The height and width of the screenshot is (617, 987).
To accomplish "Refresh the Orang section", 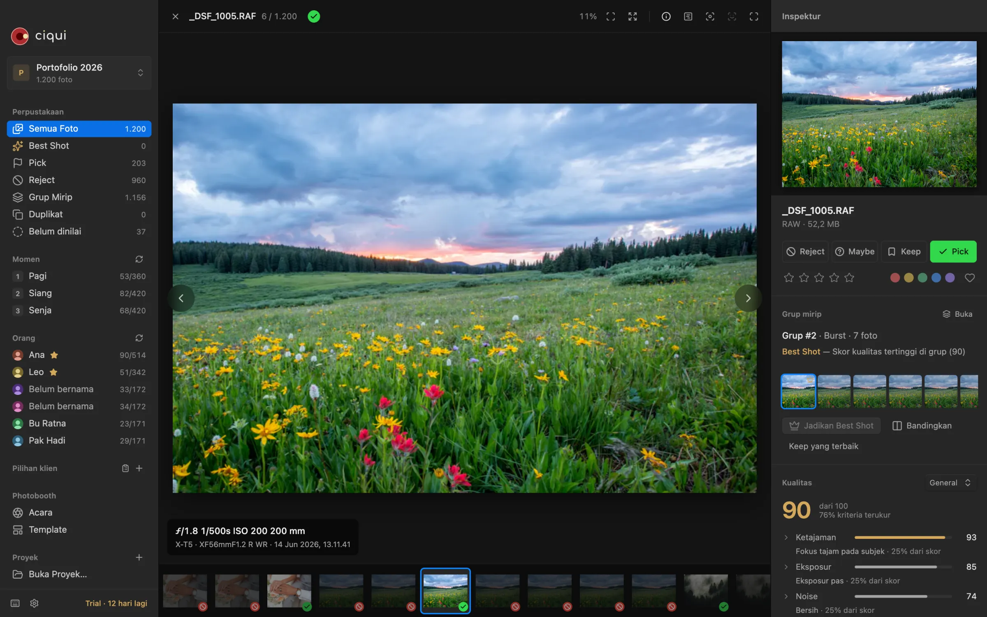I will coord(139,338).
